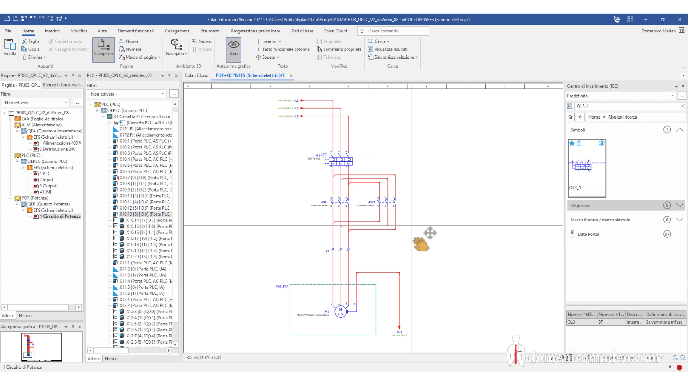
Task: Click Testo funzionale colonna tool
Action: (x=283, y=49)
